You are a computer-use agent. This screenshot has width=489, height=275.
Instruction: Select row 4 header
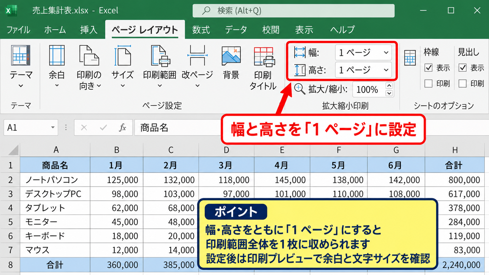[10, 208]
